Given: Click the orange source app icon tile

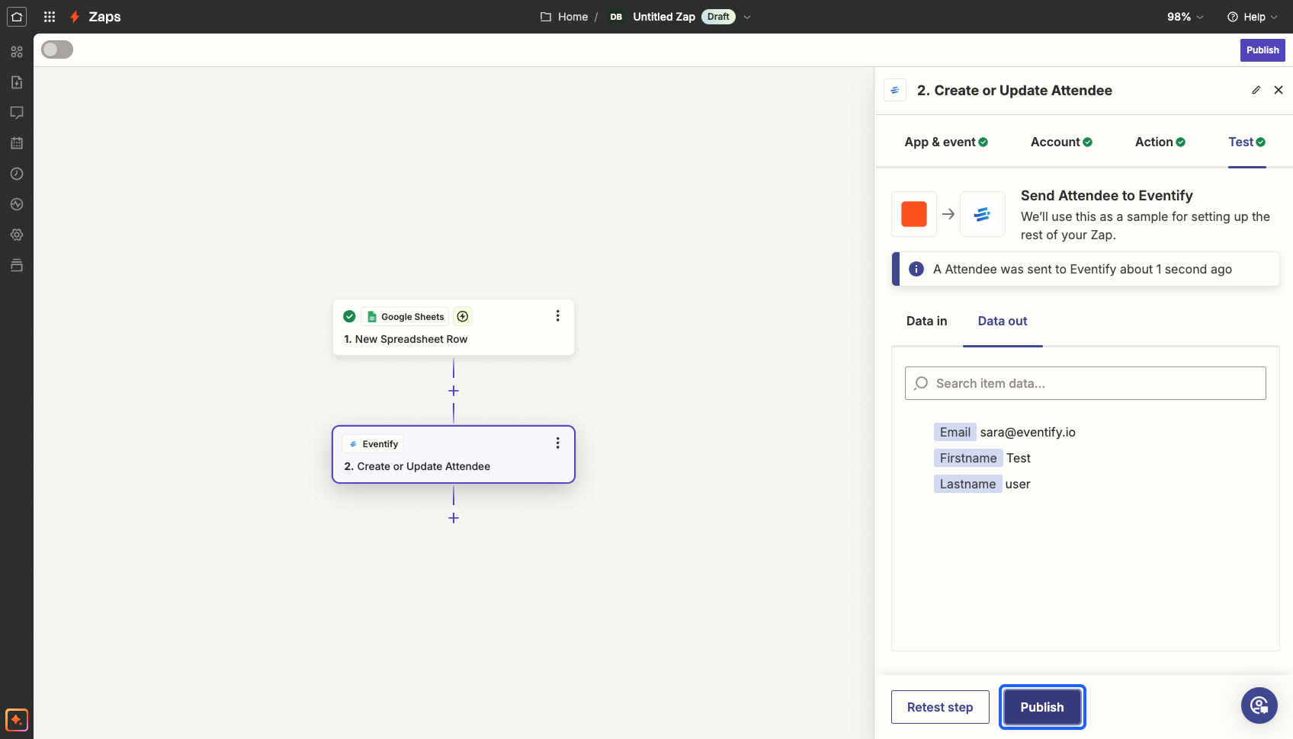Looking at the screenshot, I should 914,214.
